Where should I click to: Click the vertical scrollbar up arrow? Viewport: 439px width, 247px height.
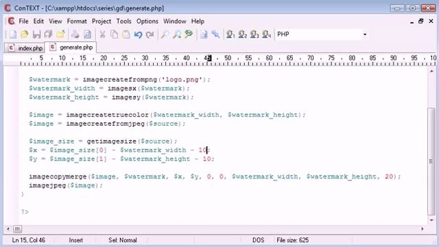(x=431, y=71)
